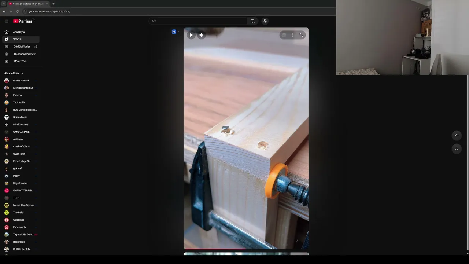Click the ENFANT TERRIB... channel avatar
The width and height of the screenshot is (469, 264).
coord(7,191)
